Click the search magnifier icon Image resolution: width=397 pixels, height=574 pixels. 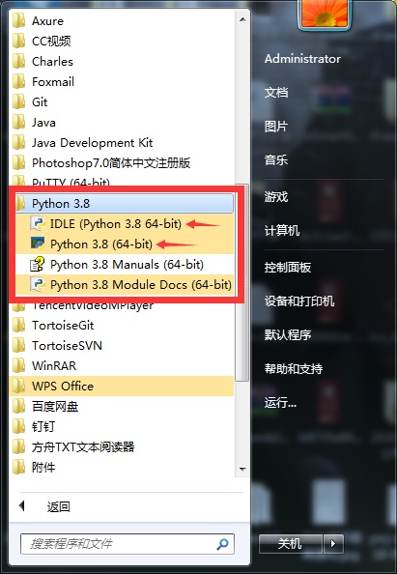tap(222, 544)
